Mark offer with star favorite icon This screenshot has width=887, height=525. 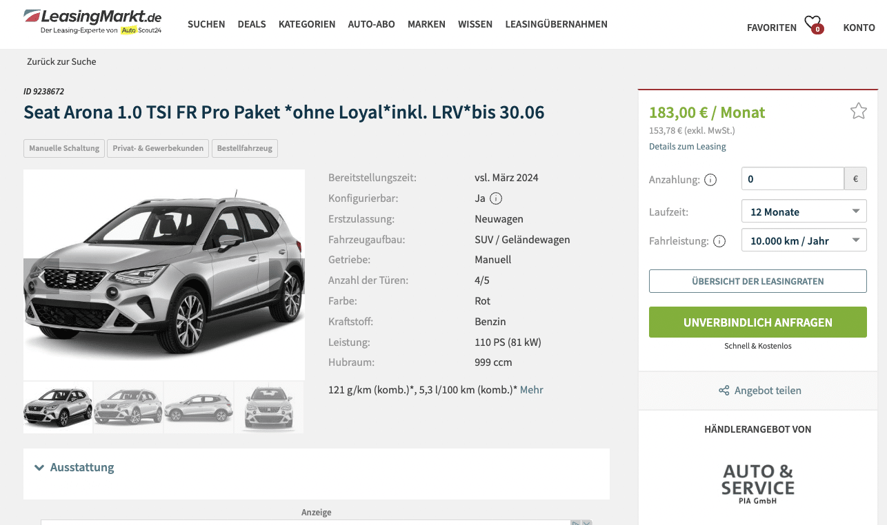(x=858, y=111)
